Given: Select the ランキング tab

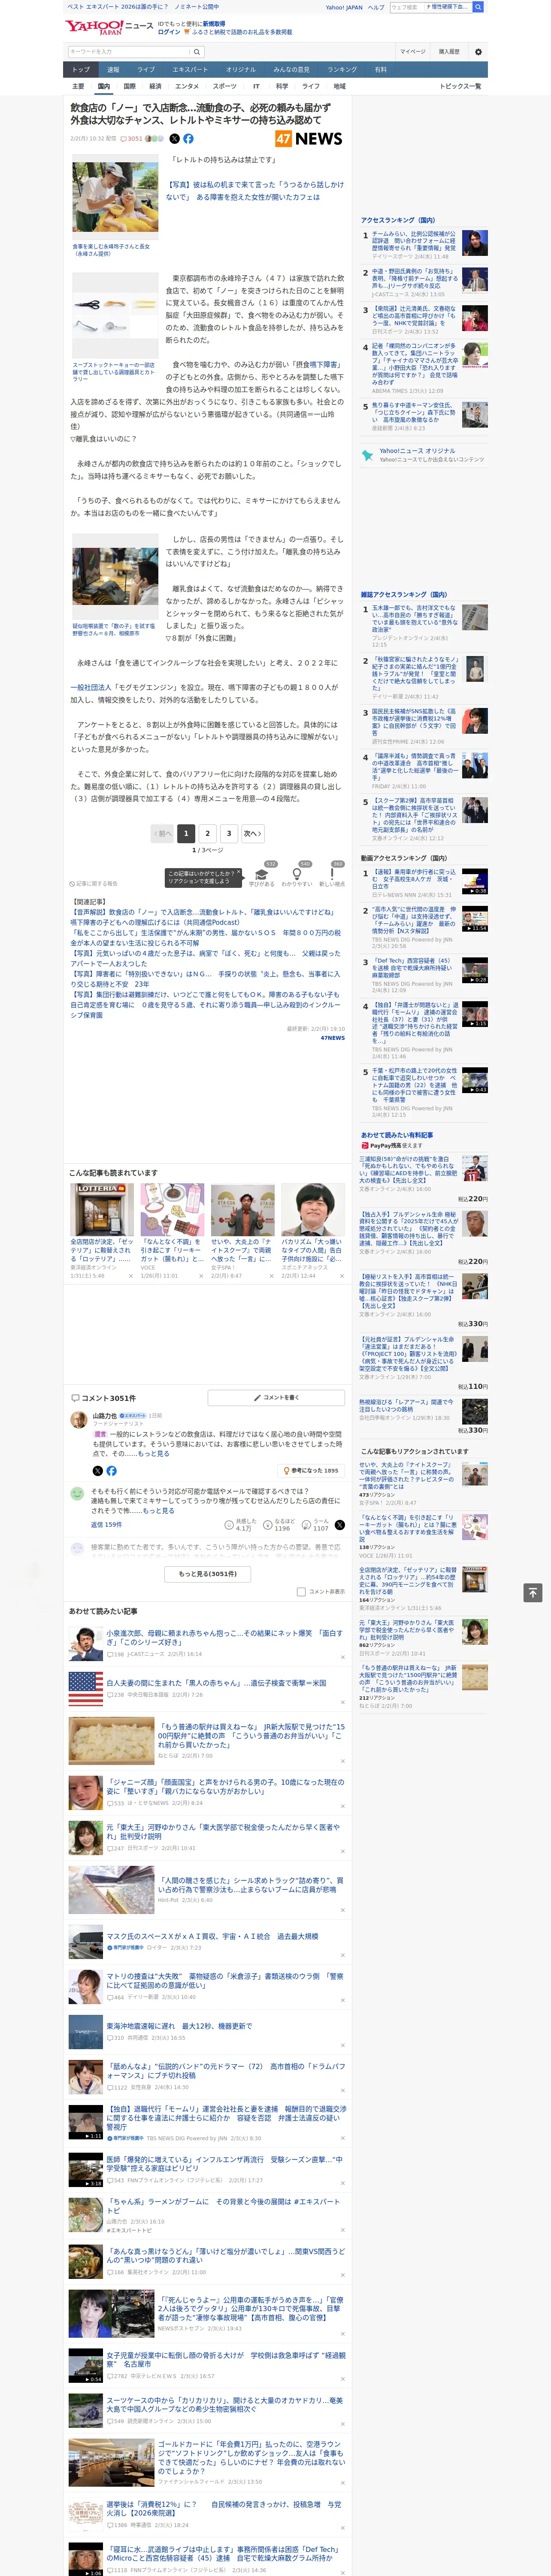Looking at the screenshot, I should pyautogui.click(x=342, y=70).
